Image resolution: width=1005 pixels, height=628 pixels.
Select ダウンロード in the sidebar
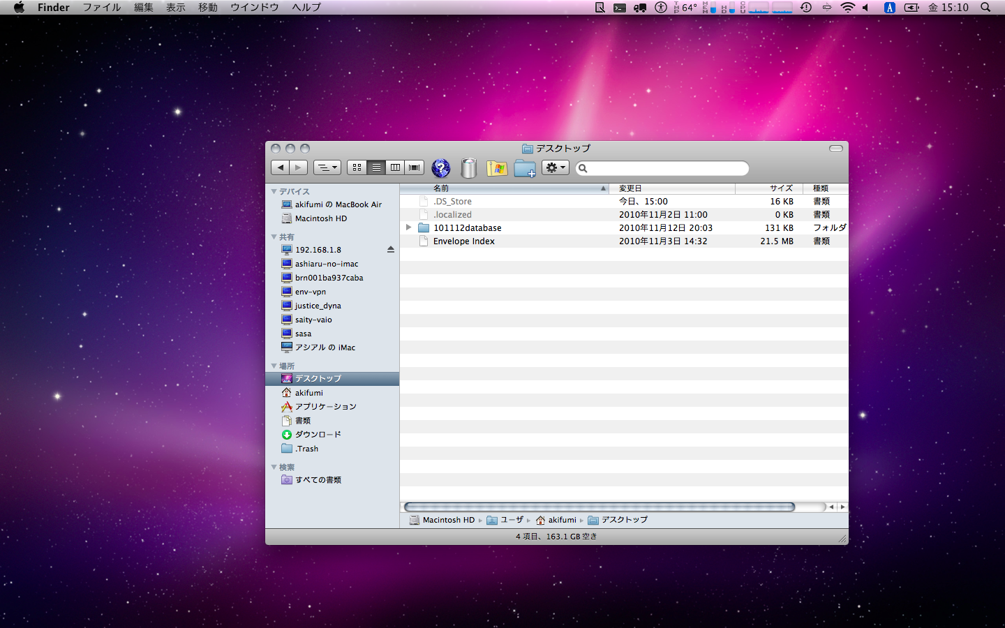[x=318, y=434]
